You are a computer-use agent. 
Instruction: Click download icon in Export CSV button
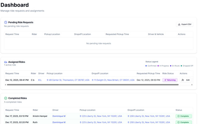click(179, 24)
